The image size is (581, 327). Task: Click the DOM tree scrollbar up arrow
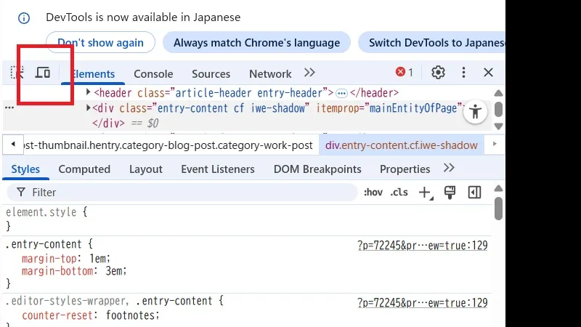[x=498, y=93]
